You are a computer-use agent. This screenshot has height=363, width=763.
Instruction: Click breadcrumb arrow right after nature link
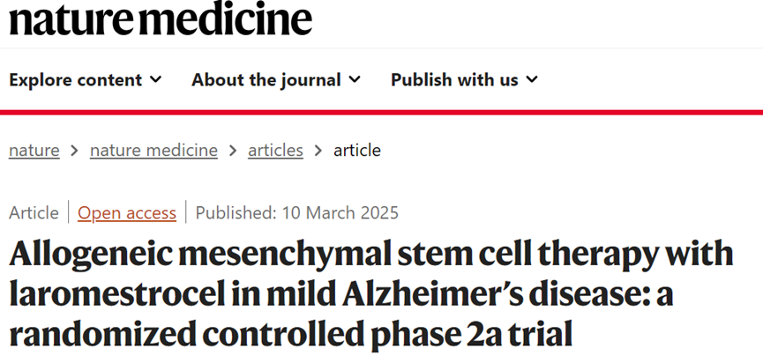(x=74, y=152)
